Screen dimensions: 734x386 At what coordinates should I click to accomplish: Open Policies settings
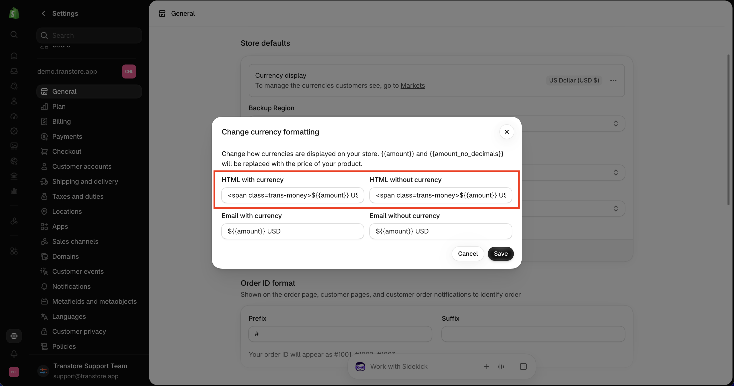pyautogui.click(x=89, y=346)
